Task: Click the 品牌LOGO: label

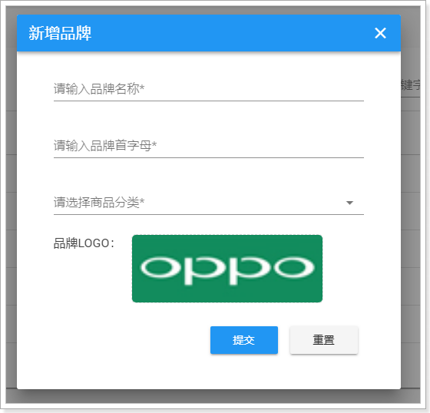Action: pos(84,243)
